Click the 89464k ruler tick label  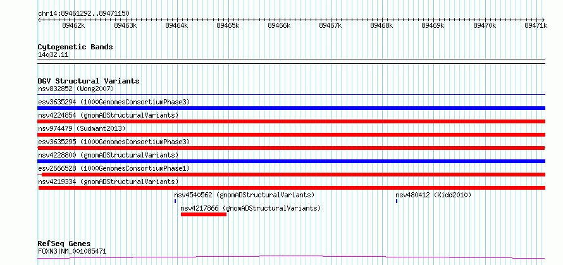tap(176, 25)
